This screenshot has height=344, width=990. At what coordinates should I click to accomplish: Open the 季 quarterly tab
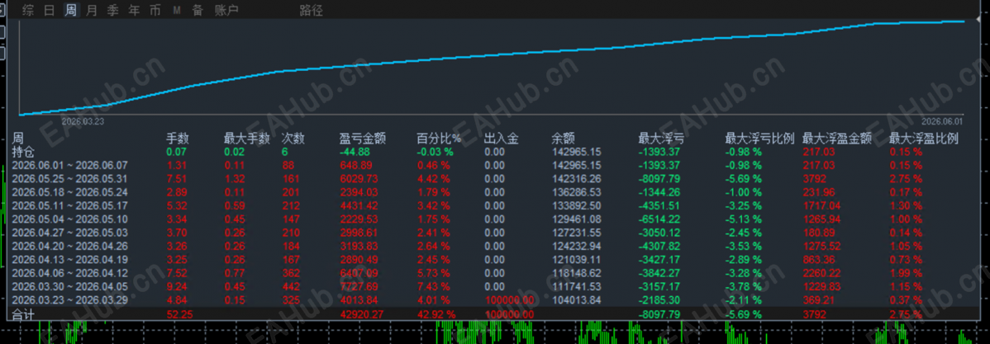point(113,10)
